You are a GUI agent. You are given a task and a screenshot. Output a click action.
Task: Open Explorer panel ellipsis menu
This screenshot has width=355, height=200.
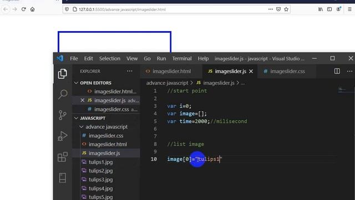[129, 71]
